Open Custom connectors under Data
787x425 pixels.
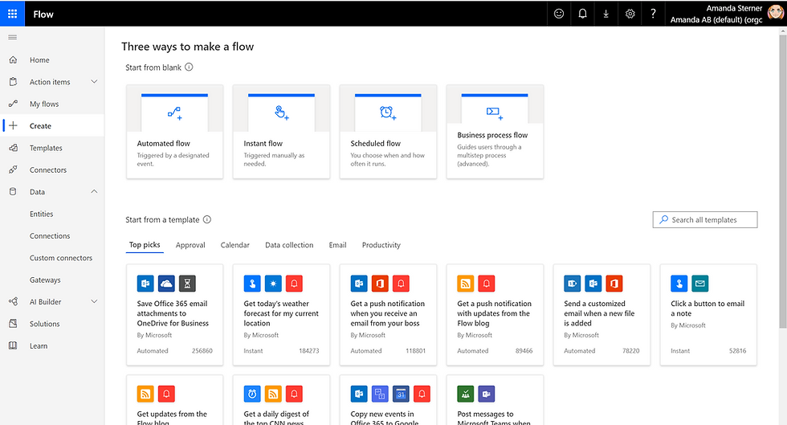(x=61, y=258)
